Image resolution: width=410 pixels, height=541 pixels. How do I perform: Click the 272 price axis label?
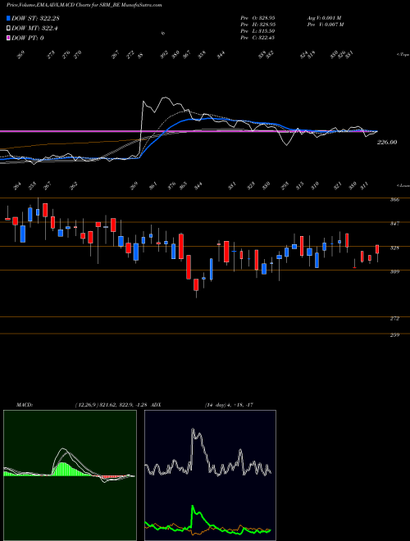396,319
